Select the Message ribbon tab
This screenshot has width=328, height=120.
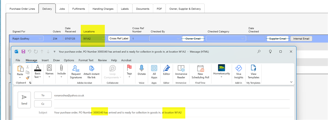click(31, 60)
